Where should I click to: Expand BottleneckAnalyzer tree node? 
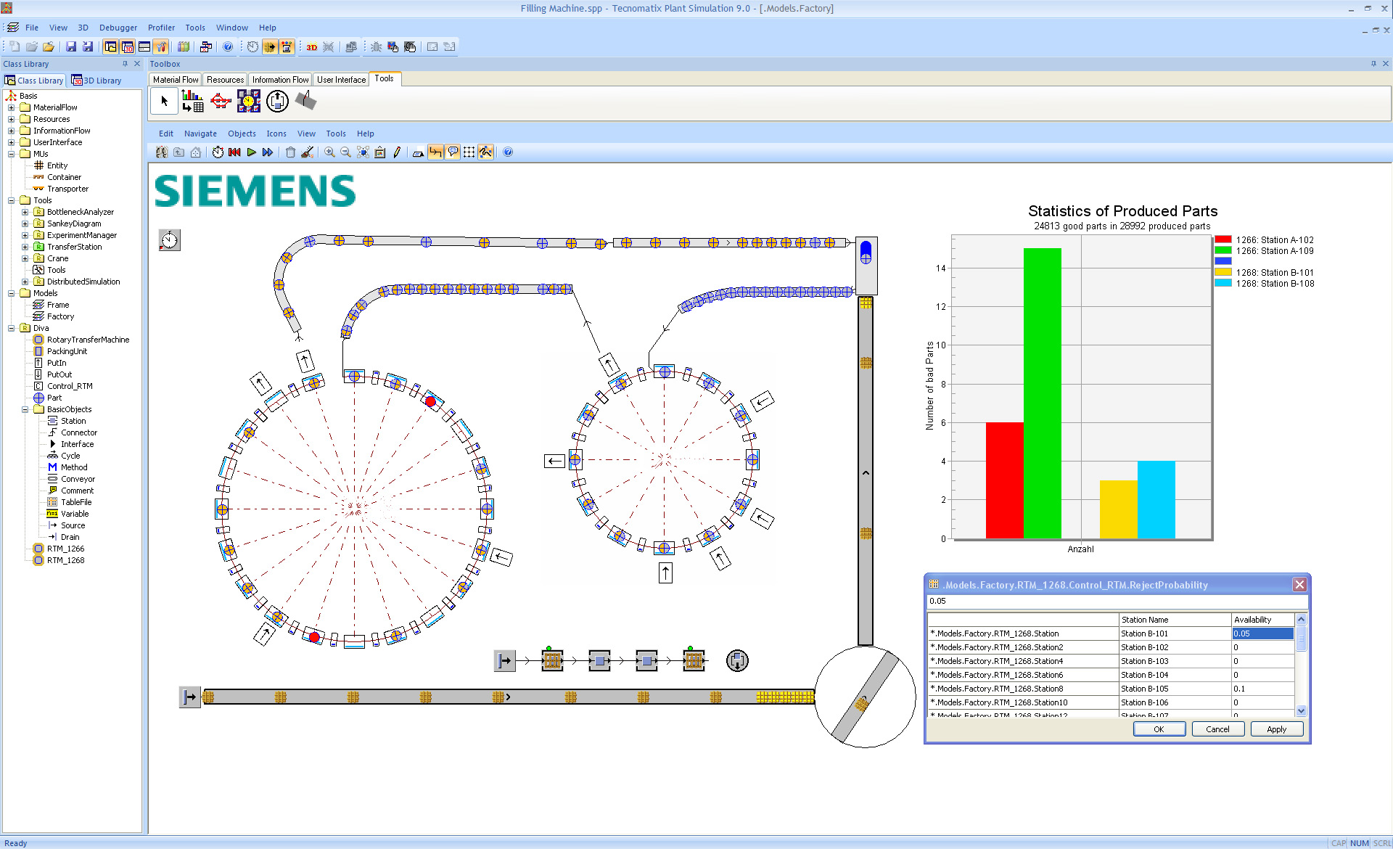[25, 212]
